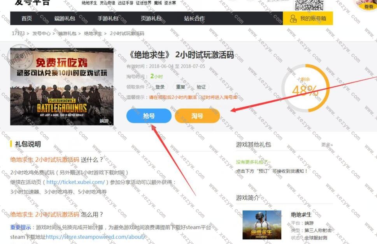Viewport: 377px width, 244px height.
Task: Click the 17173 breadcrumb link
Action: (x=18, y=33)
